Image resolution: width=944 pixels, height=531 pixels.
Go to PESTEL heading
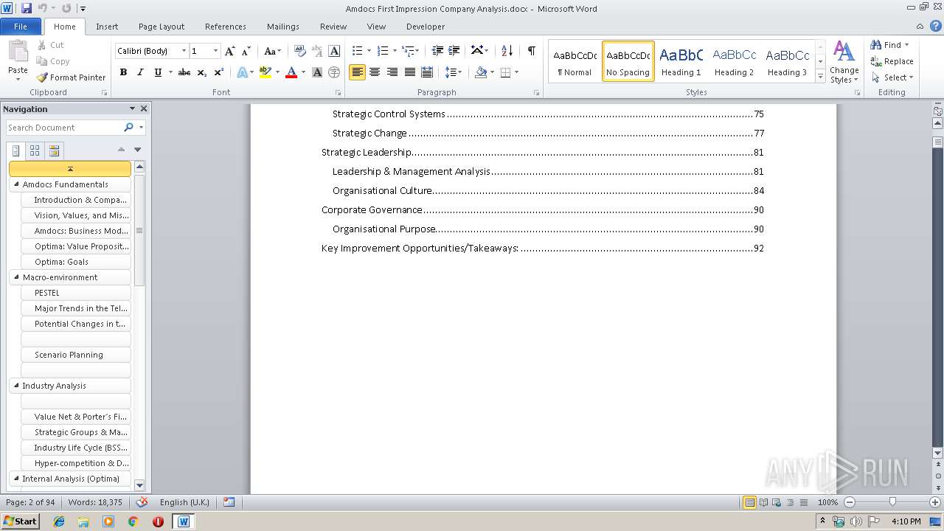[x=77, y=293]
